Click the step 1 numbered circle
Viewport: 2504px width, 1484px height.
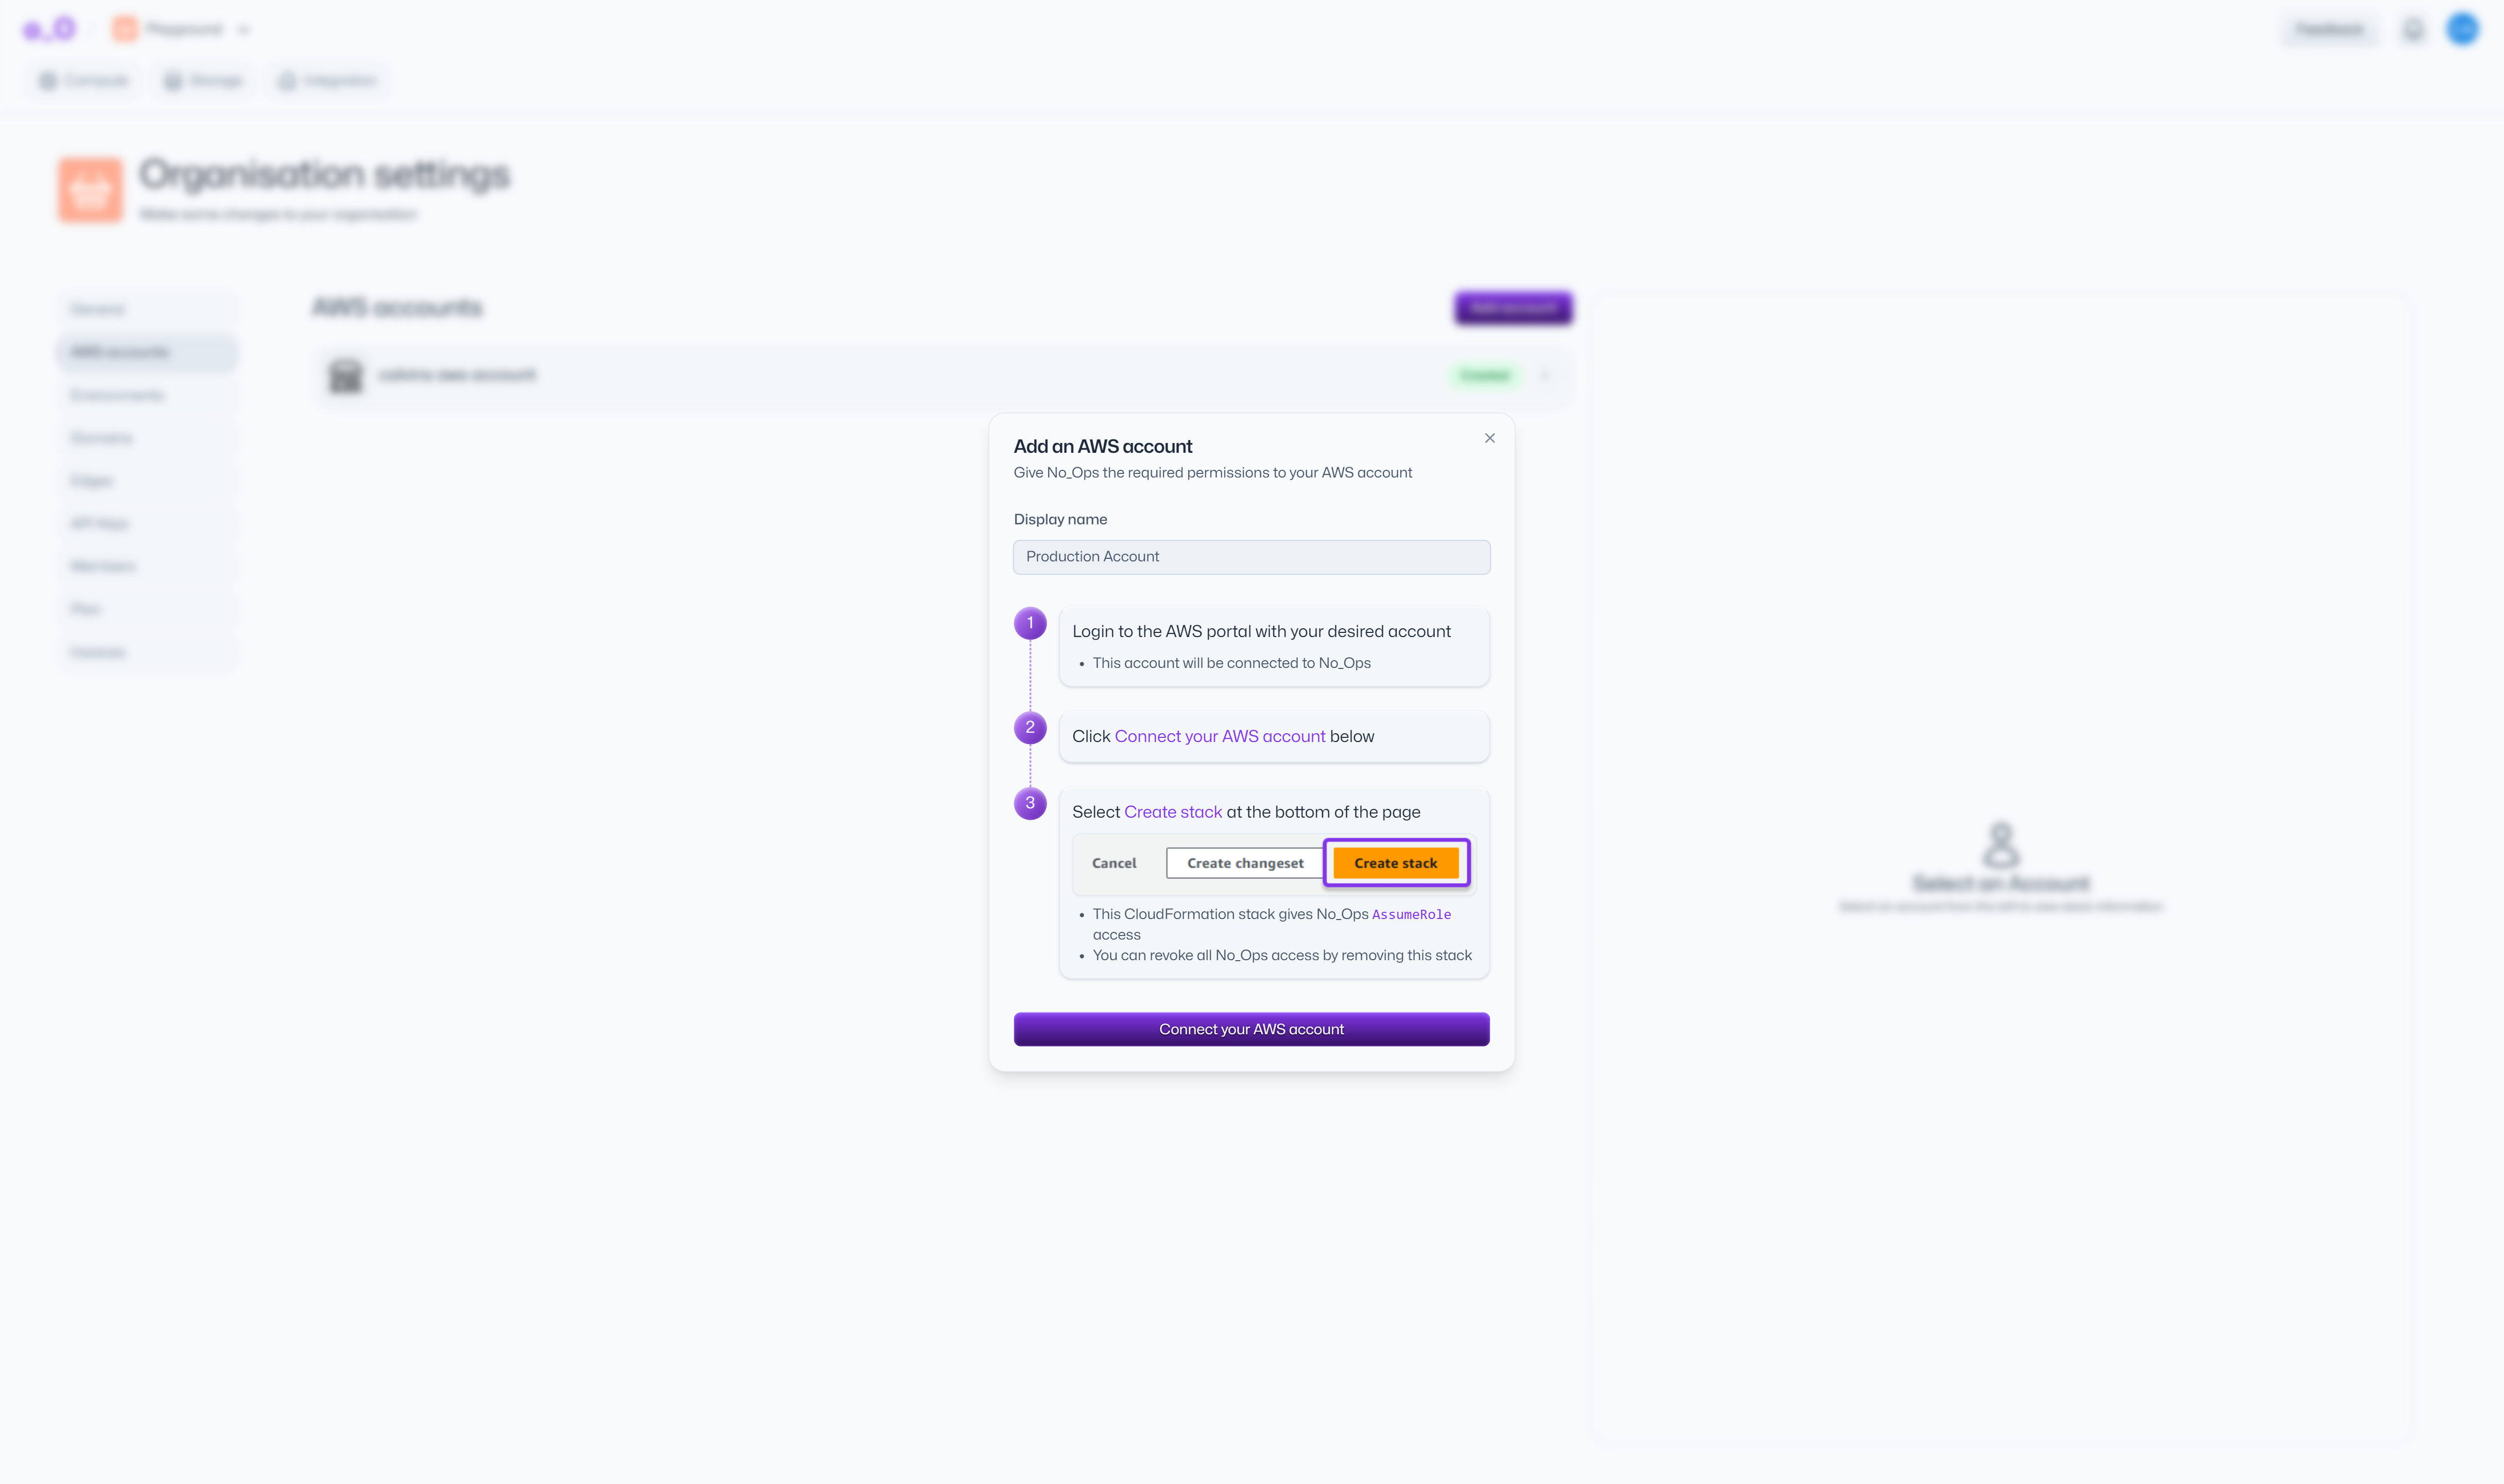pos(1030,623)
